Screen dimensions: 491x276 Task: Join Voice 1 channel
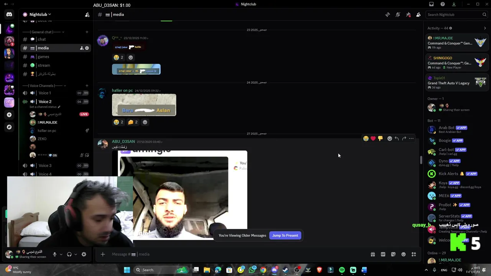coord(56,93)
